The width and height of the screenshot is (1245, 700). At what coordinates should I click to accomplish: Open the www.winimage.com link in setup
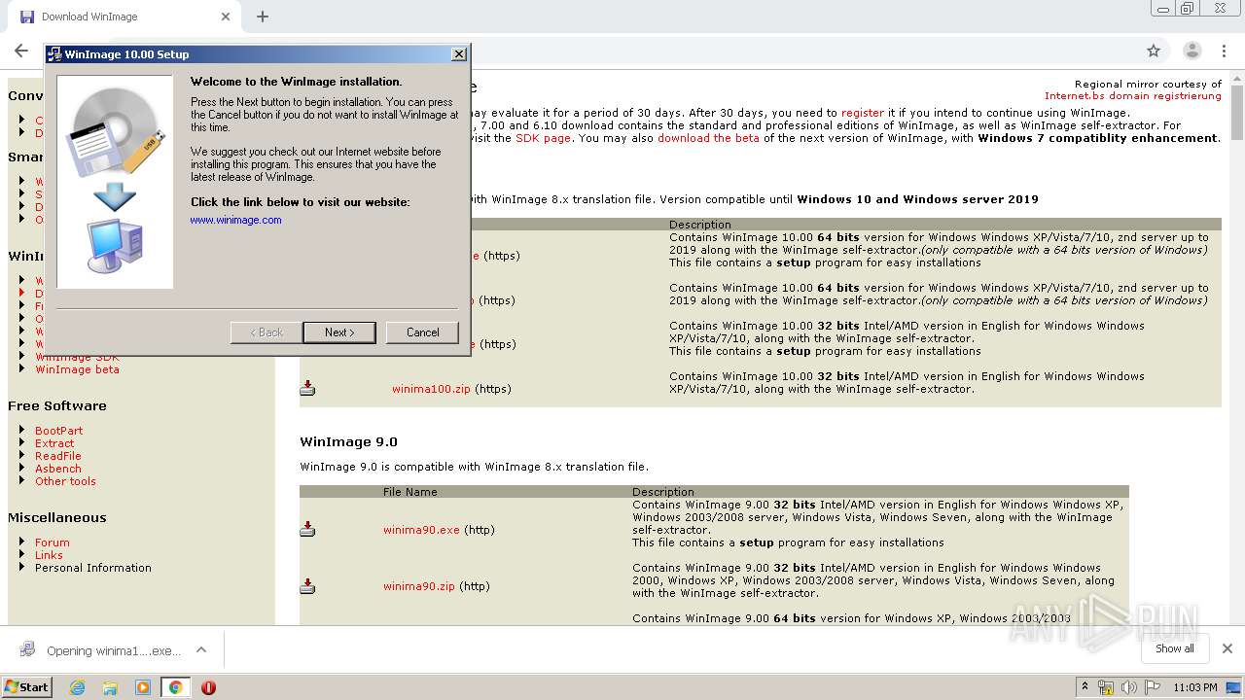click(x=235, y=220)
